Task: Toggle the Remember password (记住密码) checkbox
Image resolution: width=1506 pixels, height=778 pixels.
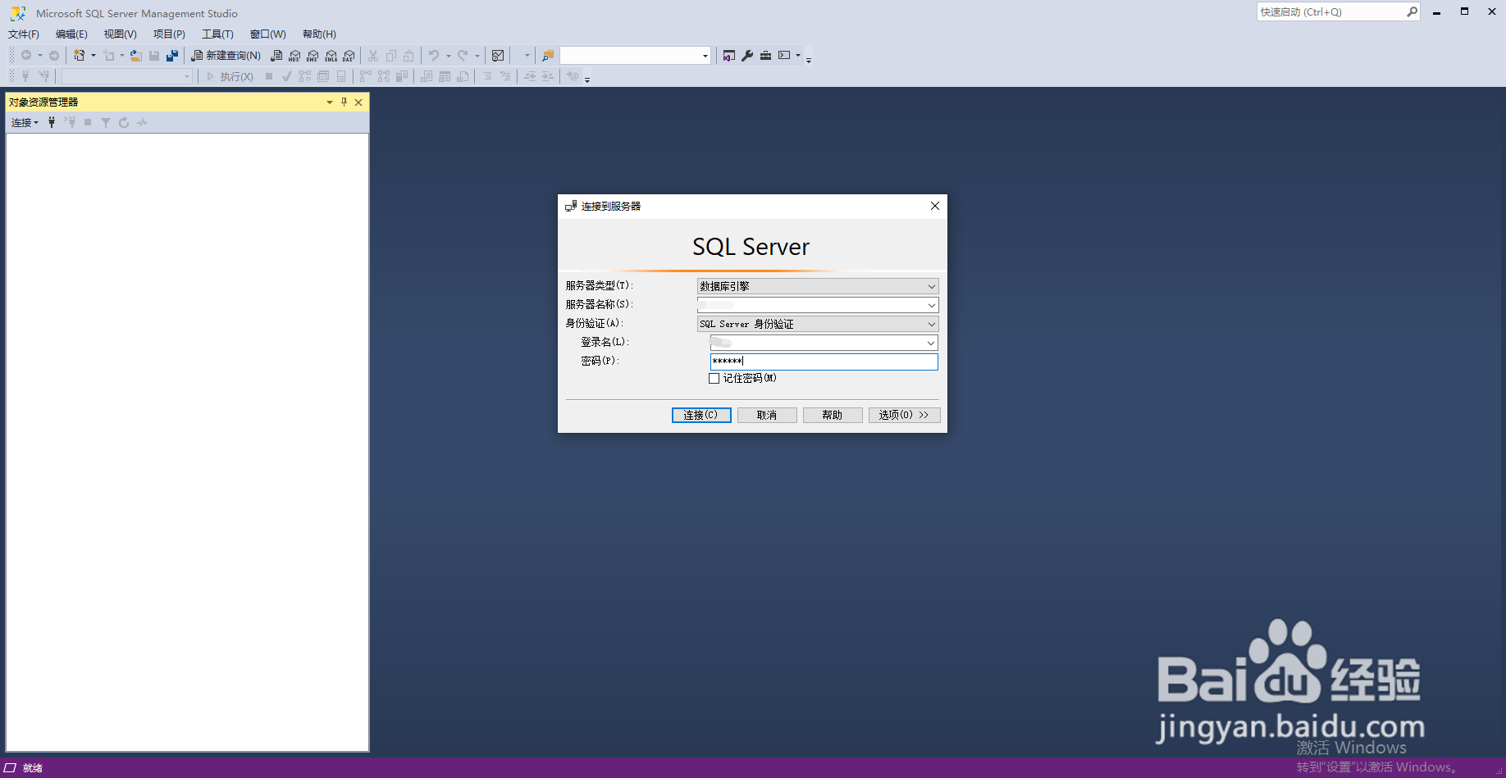Action: point(714,379)
